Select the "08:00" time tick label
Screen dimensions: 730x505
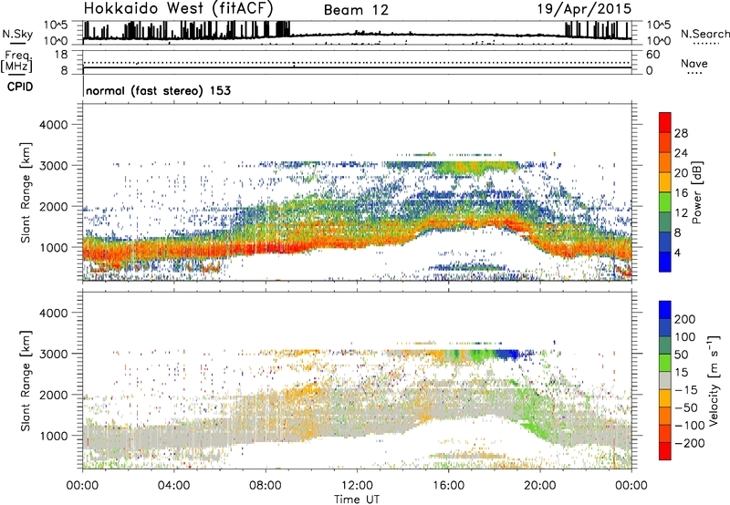point(266,486)
